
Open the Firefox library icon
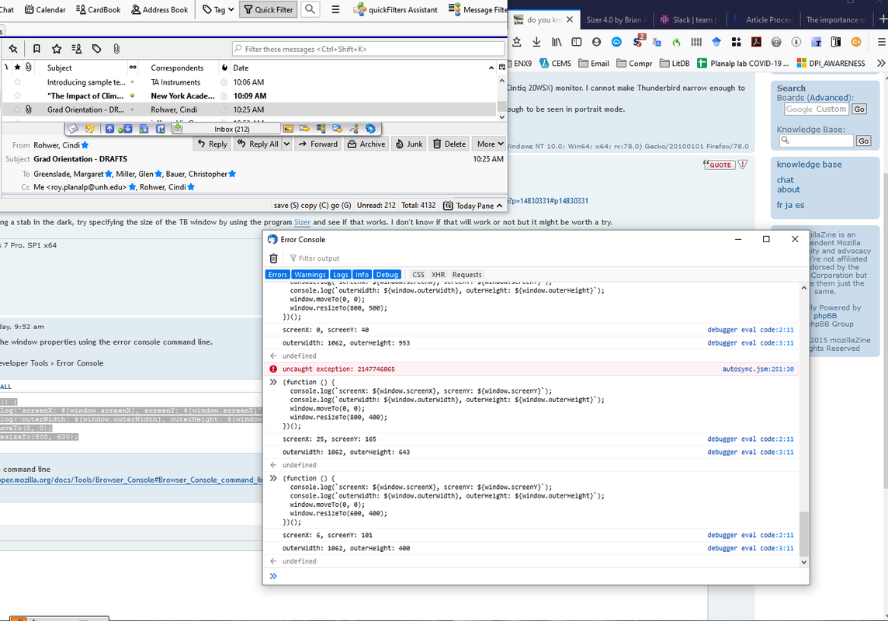556,42
